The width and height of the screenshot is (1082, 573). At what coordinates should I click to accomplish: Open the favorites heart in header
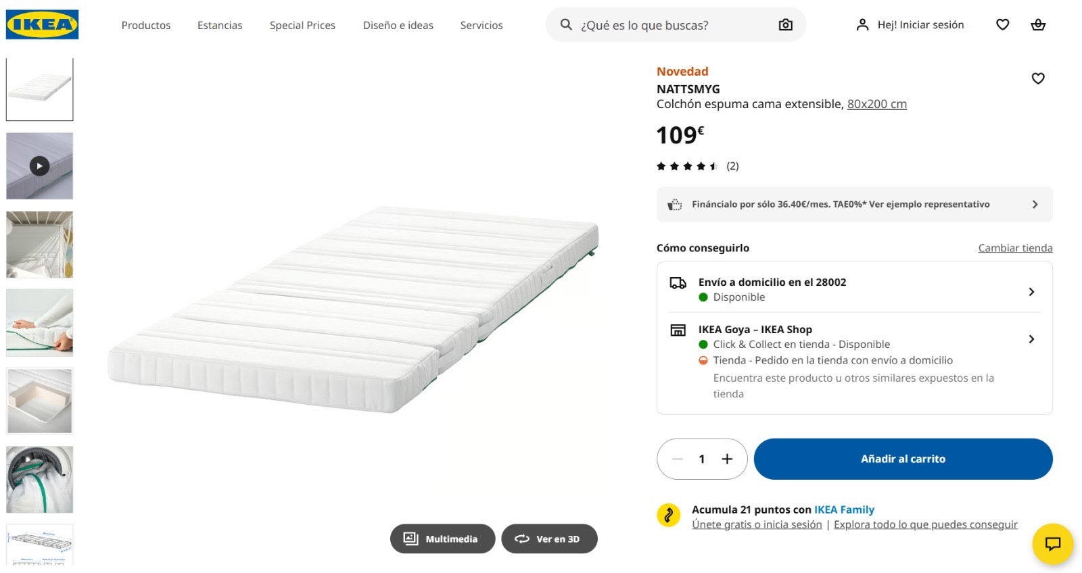pyautogui.click(x=1003, y=25)
